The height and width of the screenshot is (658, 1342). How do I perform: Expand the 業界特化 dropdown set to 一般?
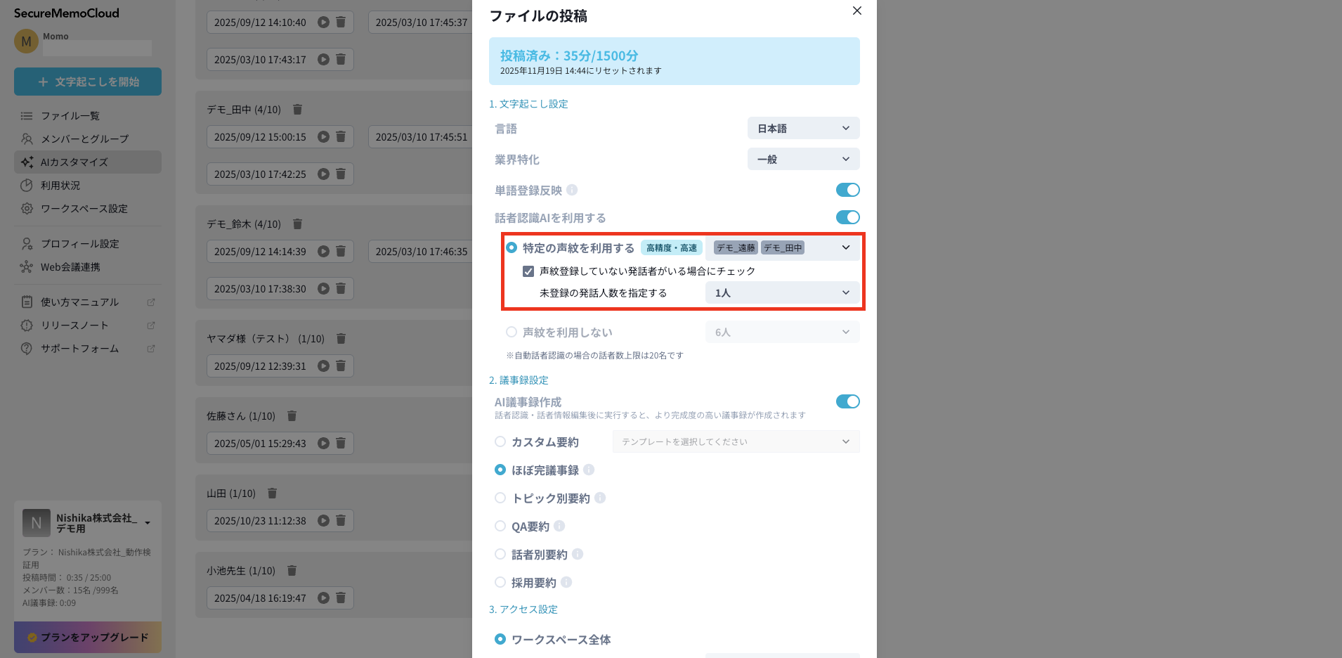tap(803, 160)
